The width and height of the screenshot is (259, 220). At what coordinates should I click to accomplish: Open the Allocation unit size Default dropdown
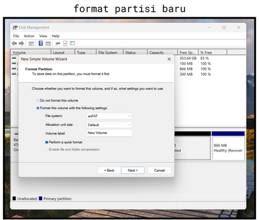(x=109, y=125)
